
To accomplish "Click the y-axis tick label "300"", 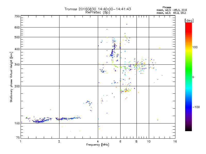I will pyautogui.click(x=17, y=65).
